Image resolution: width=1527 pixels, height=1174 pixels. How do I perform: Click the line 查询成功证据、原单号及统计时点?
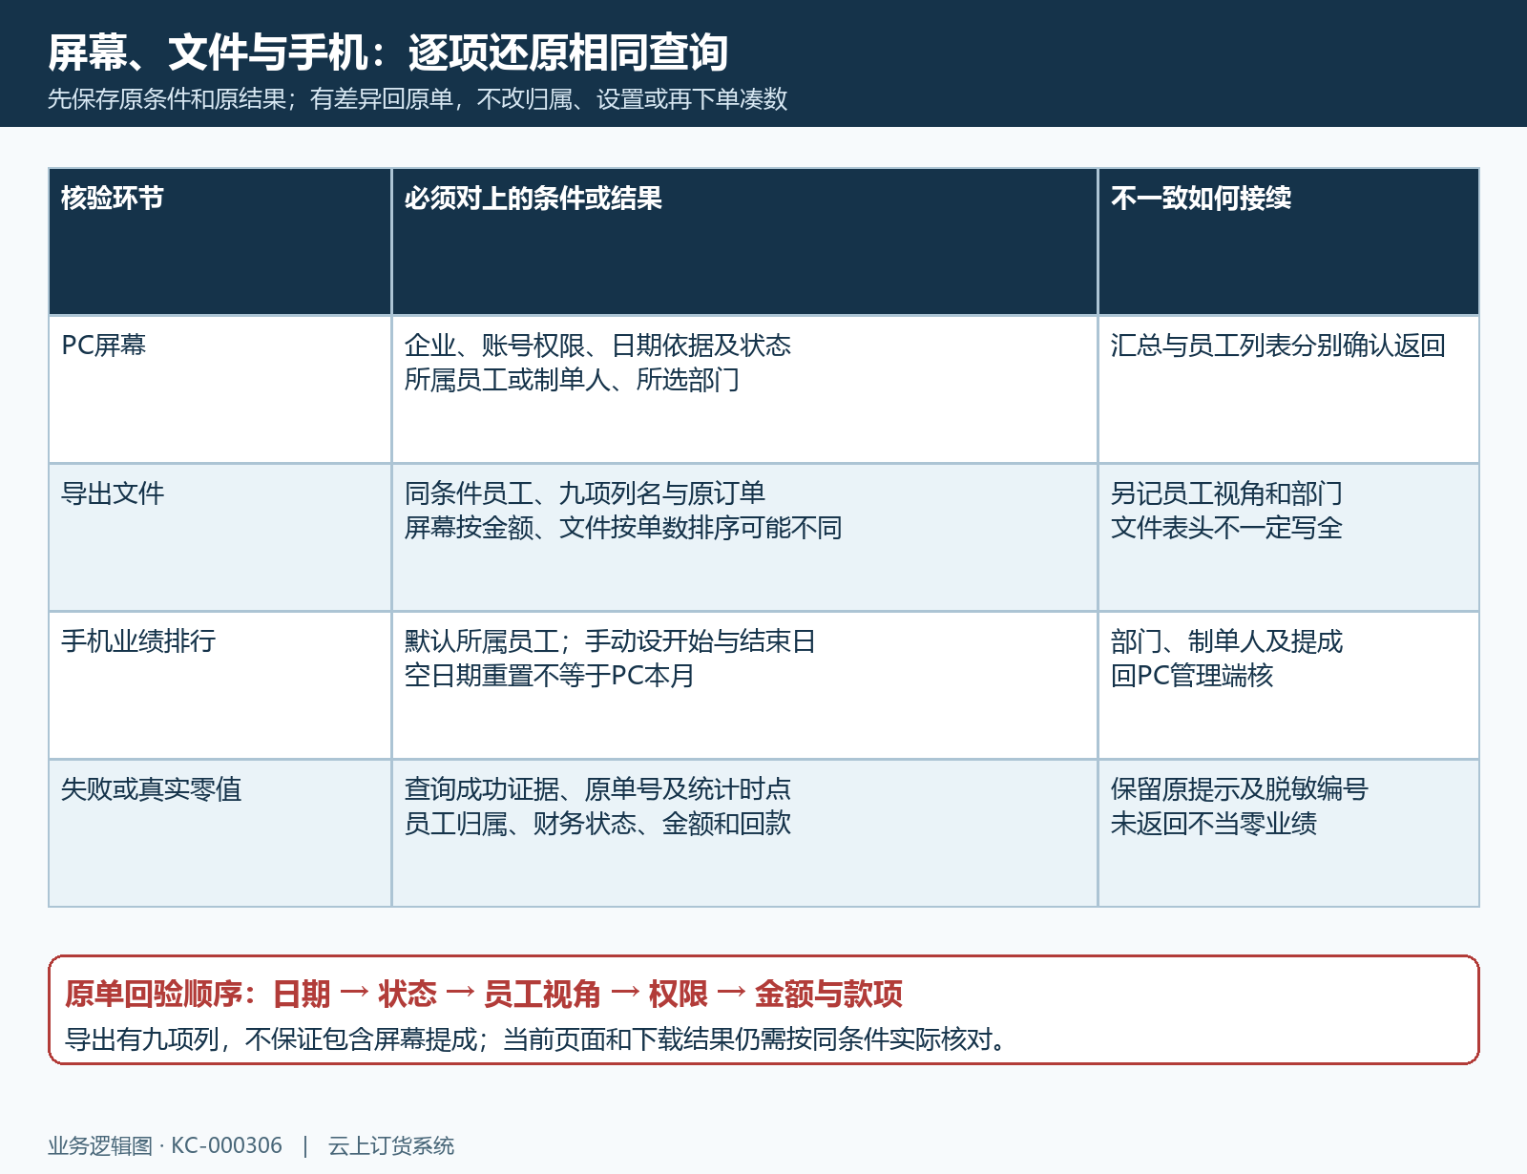[x=597, y=789]
